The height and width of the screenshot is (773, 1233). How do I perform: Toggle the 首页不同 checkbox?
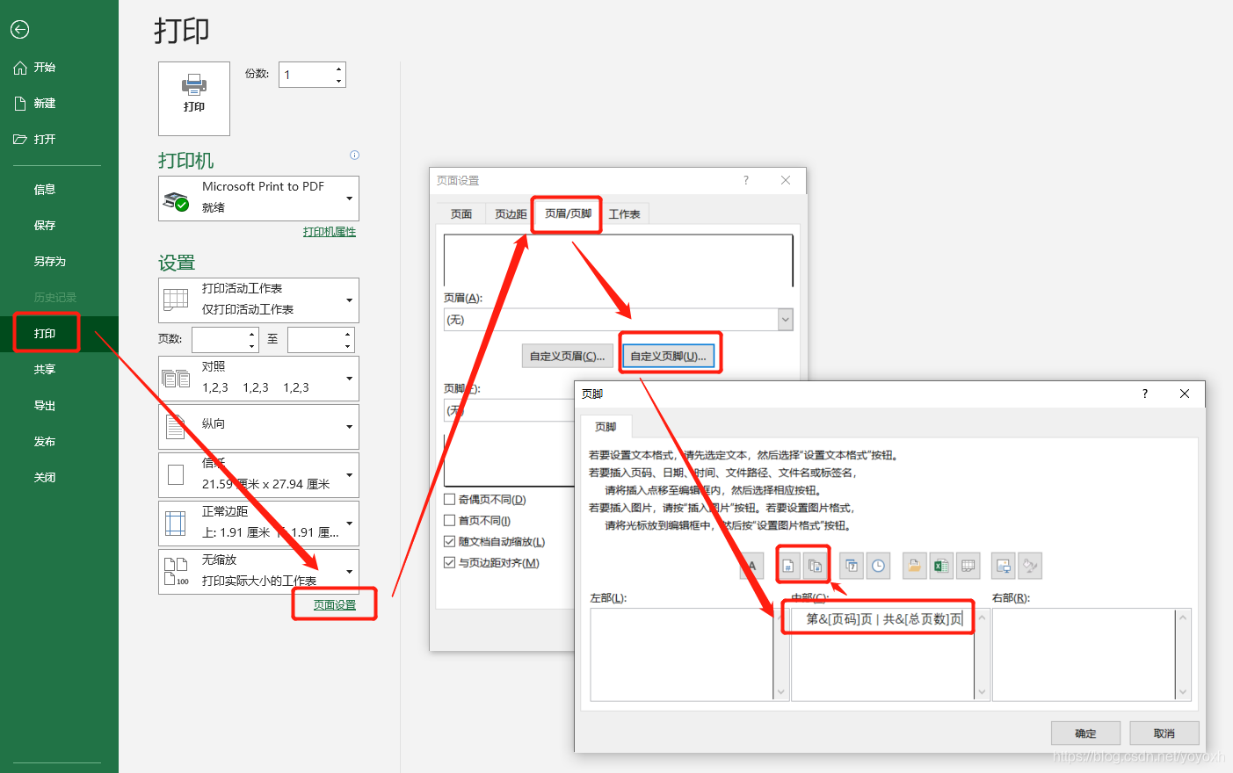[x=450, y=521]
